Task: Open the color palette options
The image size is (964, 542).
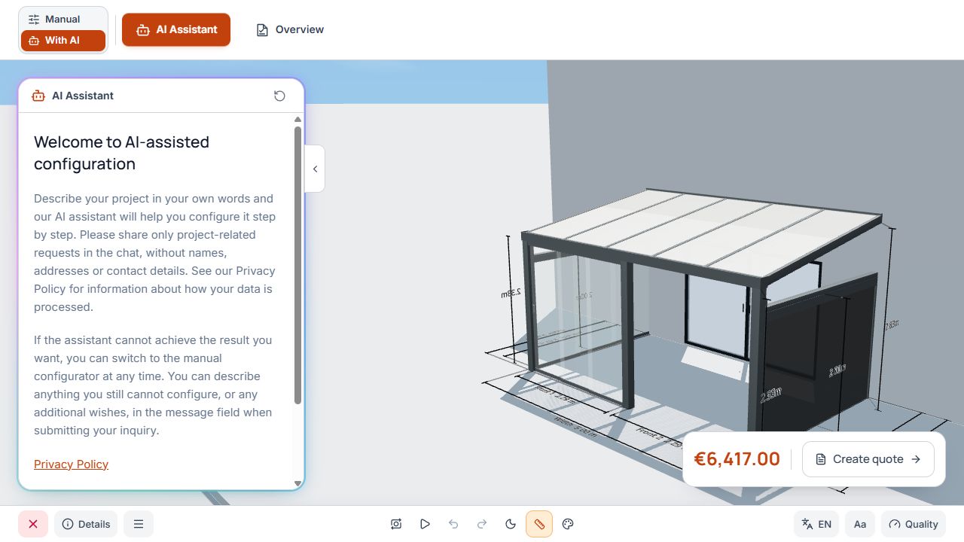Action: [x=569, y=524]
